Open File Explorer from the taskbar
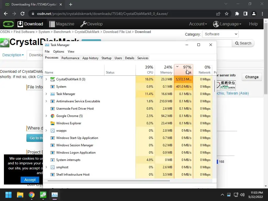Viewport: 268px width, 201px height. pos(20,195)
